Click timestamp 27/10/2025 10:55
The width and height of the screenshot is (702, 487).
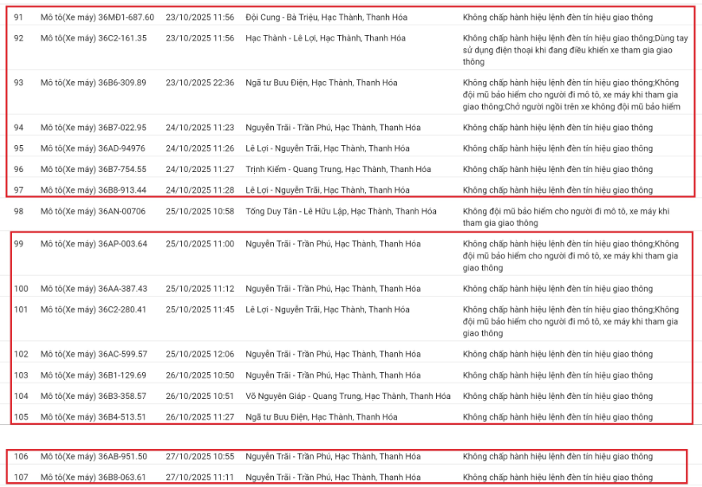coord(200,456)
